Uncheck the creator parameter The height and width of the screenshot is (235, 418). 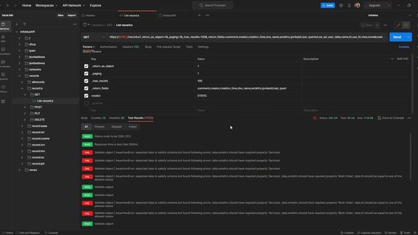[86, 96]
